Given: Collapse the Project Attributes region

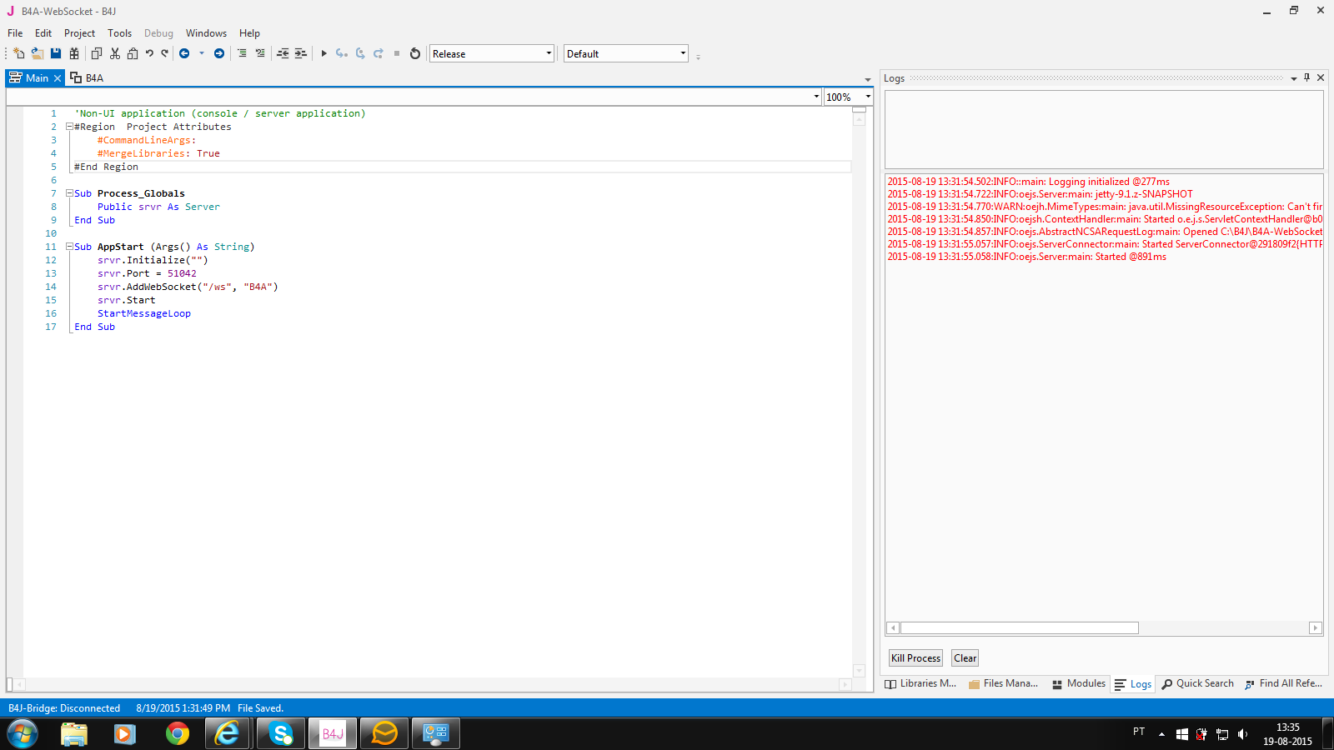Looking at the screenshot, I should [69, 127].
